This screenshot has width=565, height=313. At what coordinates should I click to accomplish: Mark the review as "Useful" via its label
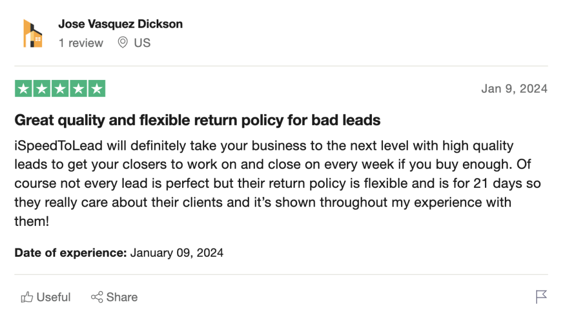[x=54, y=298]
